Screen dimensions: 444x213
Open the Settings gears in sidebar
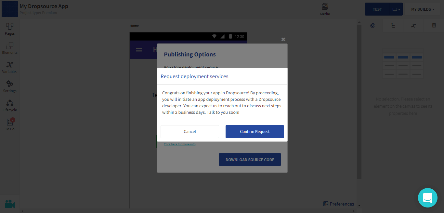click(10, 86)
